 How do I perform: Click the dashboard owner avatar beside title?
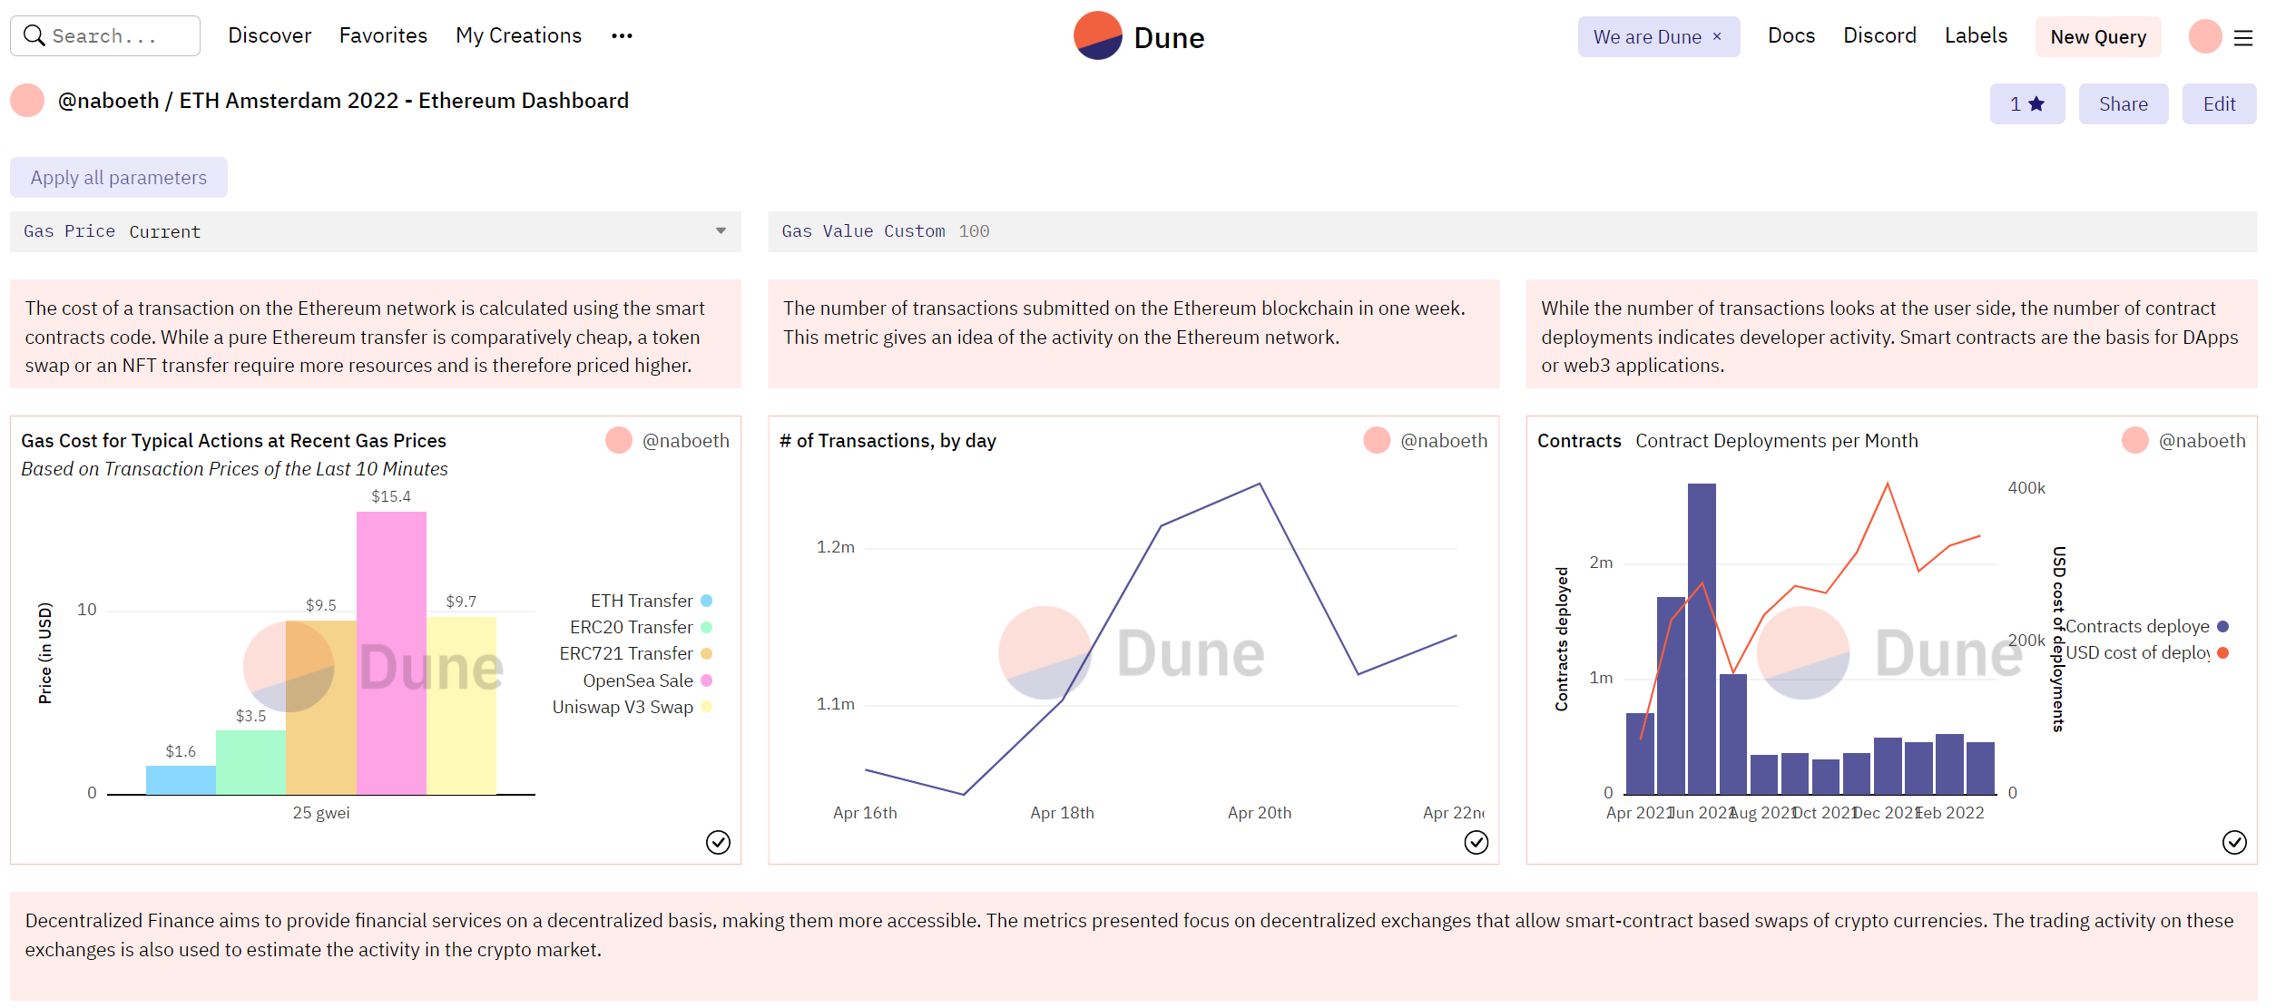click(x=27, y=100)
